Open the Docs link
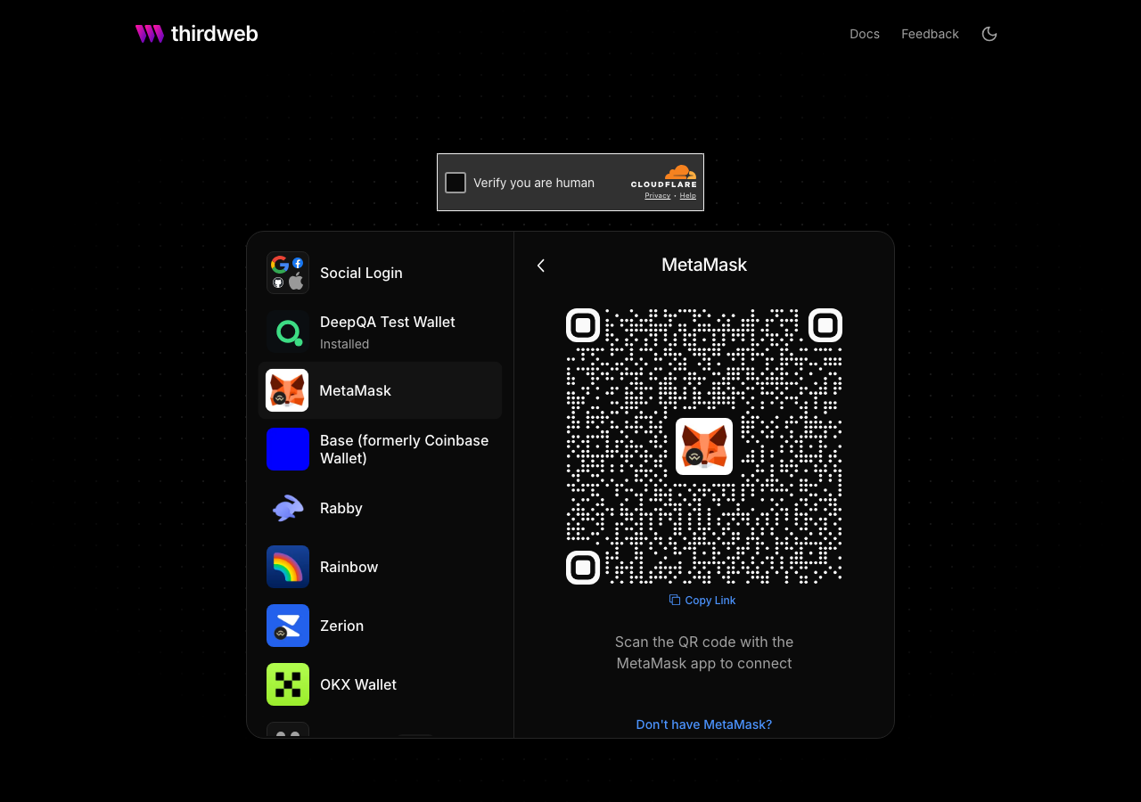 [865, 34]
